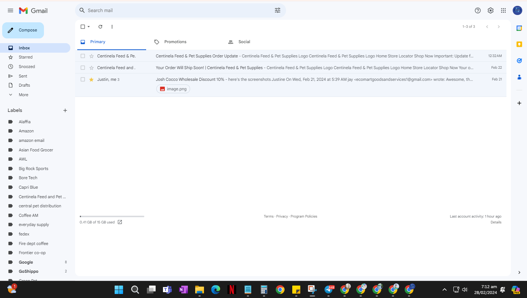Open Google Keep in the side panel

click(519, 44)
